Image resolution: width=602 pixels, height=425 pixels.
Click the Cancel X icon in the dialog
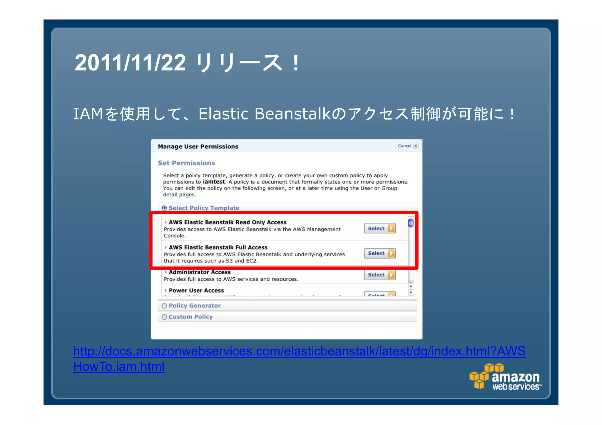416,146
